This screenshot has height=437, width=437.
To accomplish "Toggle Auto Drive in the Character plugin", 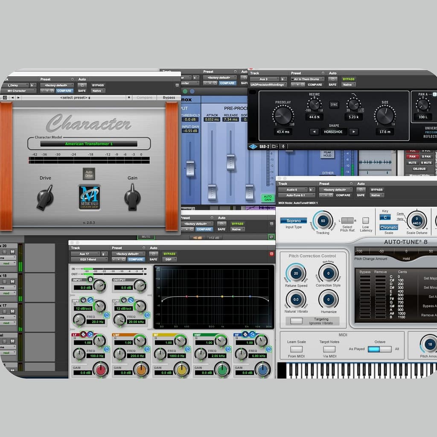I will click(x=89, y=174).
